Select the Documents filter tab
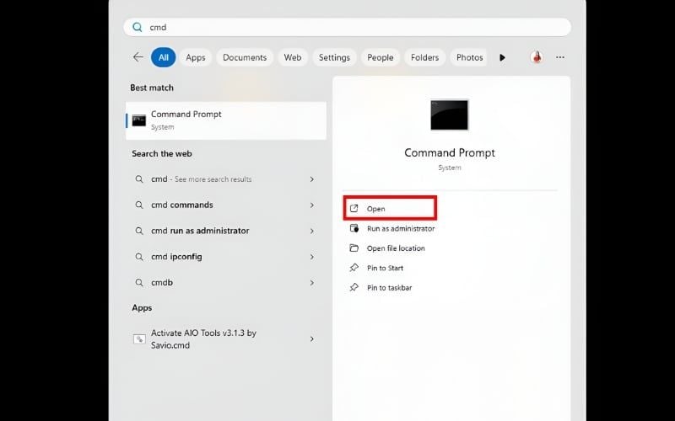The width and height of the screenshot is (675, 421). coord(245,57)
